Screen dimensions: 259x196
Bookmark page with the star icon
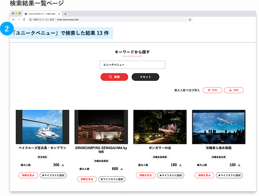[x=190, y=20]
